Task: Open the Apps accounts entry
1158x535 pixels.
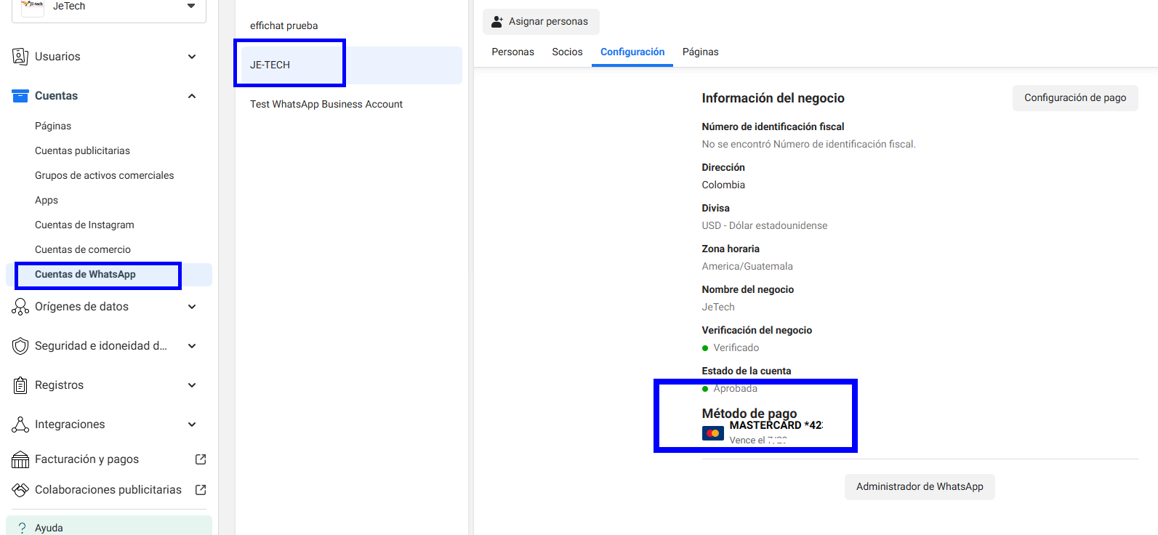Action: [x=47, y=200]
